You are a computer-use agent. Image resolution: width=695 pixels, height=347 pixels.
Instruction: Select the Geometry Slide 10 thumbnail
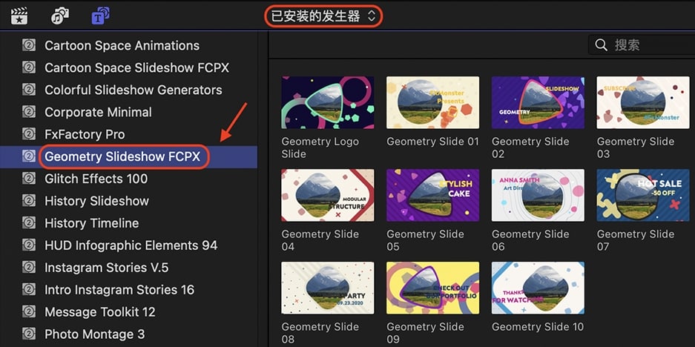pos(538,288)
